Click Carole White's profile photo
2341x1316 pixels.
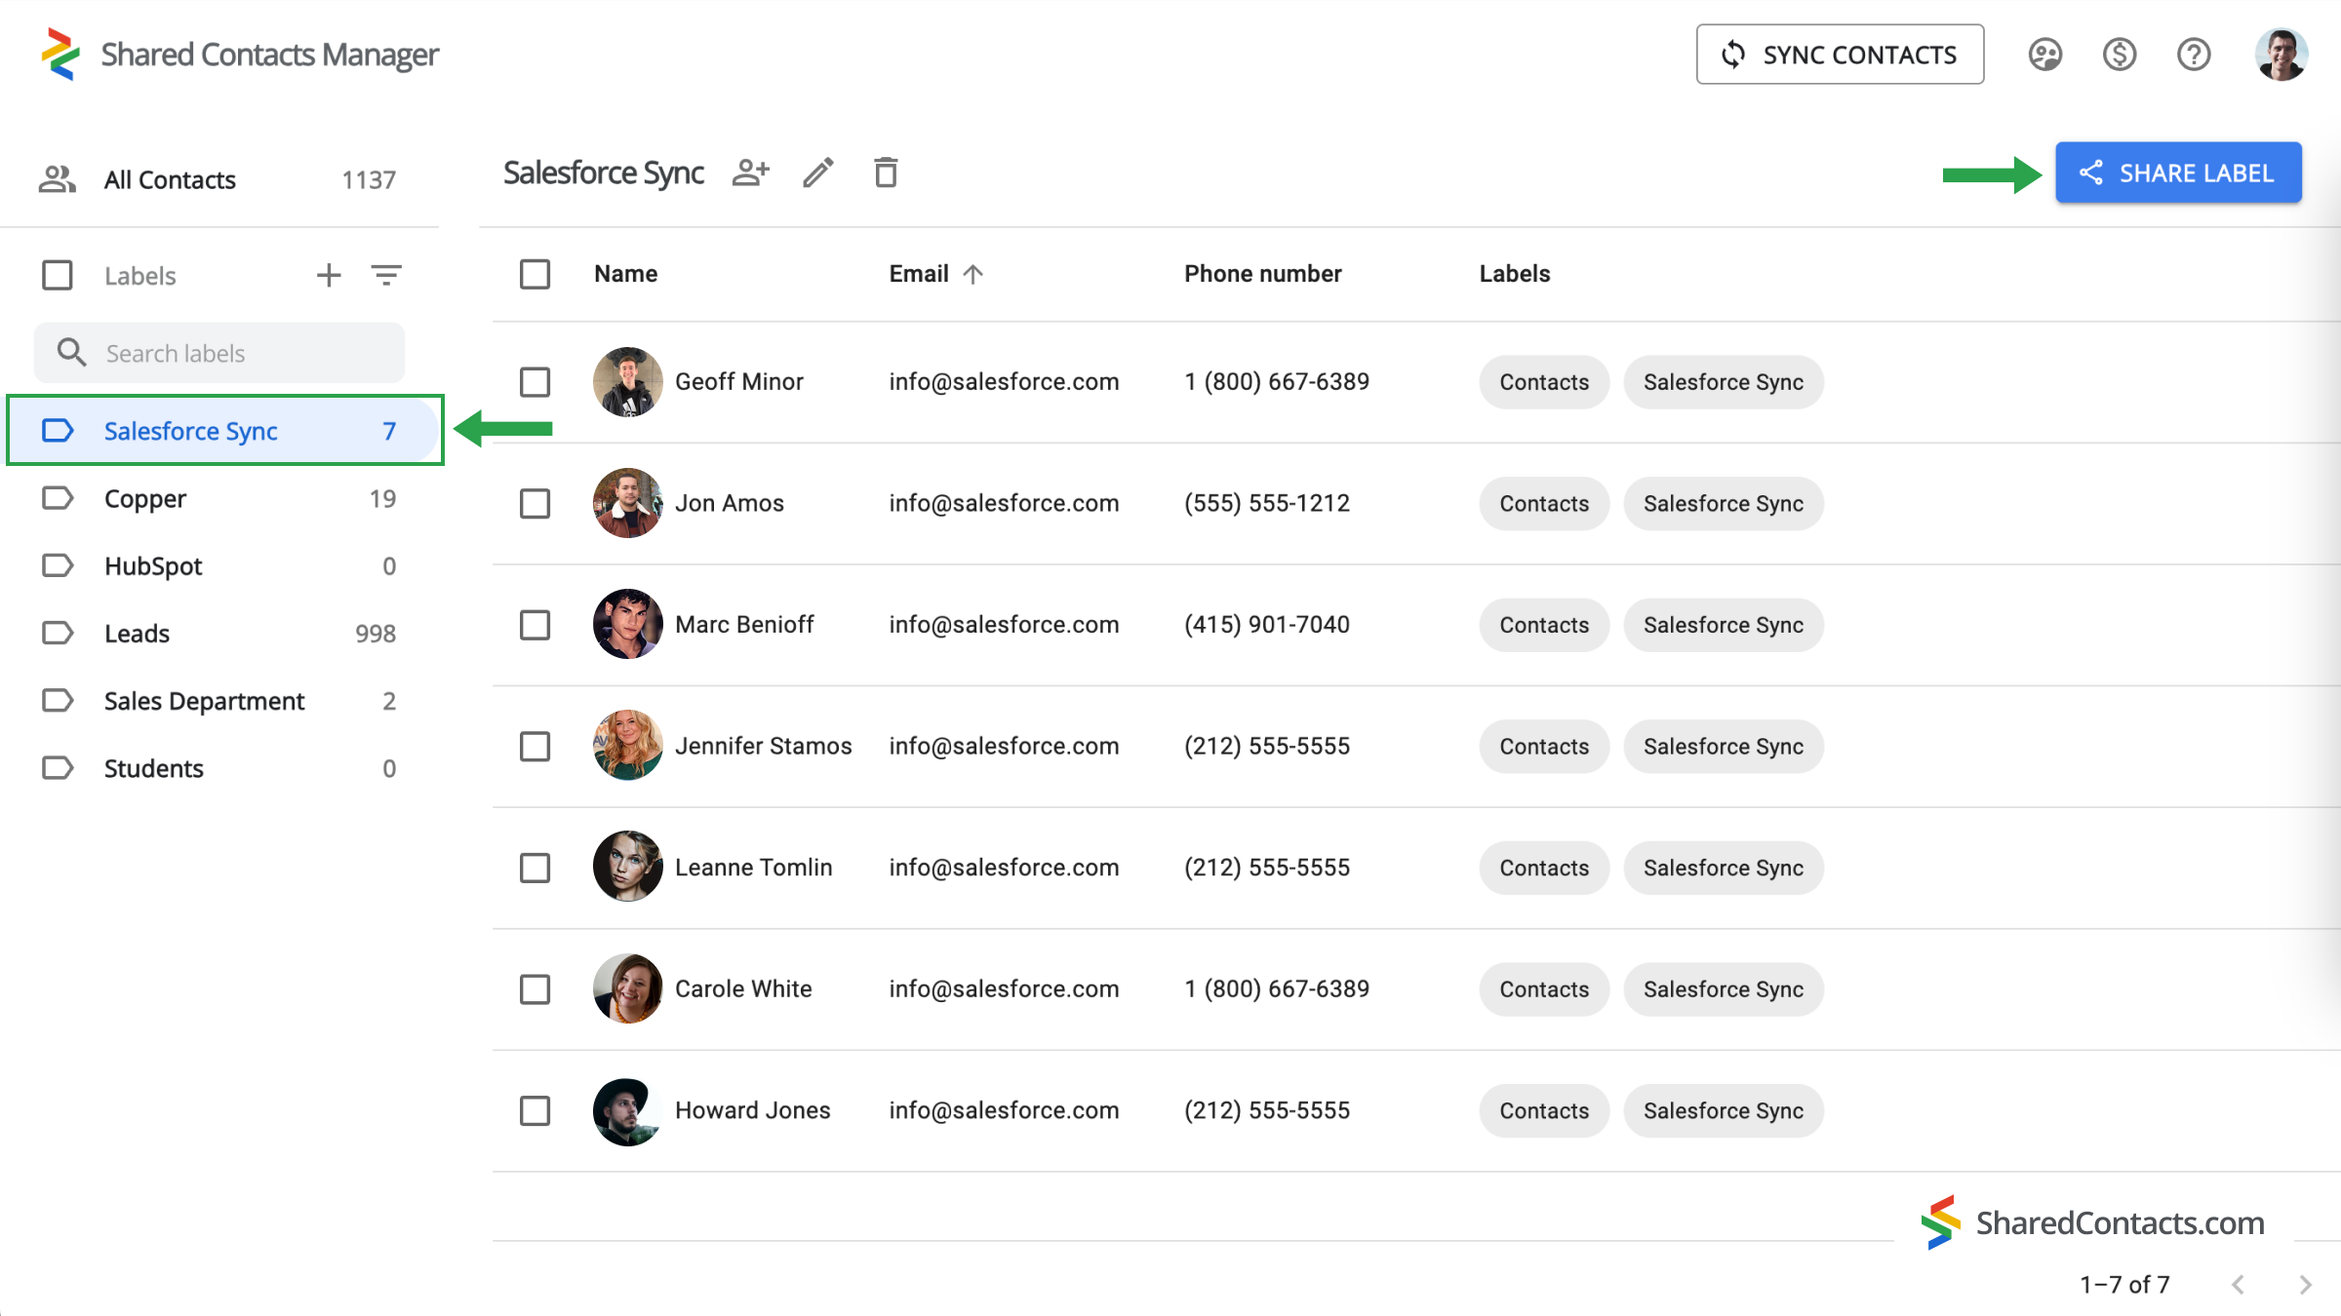pos(627,988)
